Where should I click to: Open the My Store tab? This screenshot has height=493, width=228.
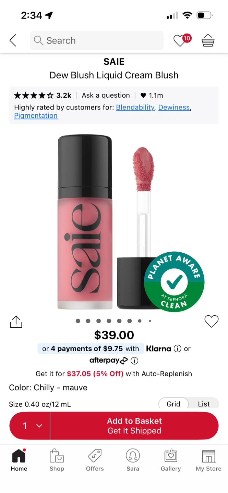click(208, 460)
